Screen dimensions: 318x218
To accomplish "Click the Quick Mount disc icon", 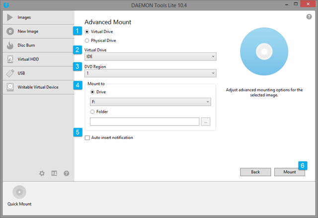I will (19, 192).
